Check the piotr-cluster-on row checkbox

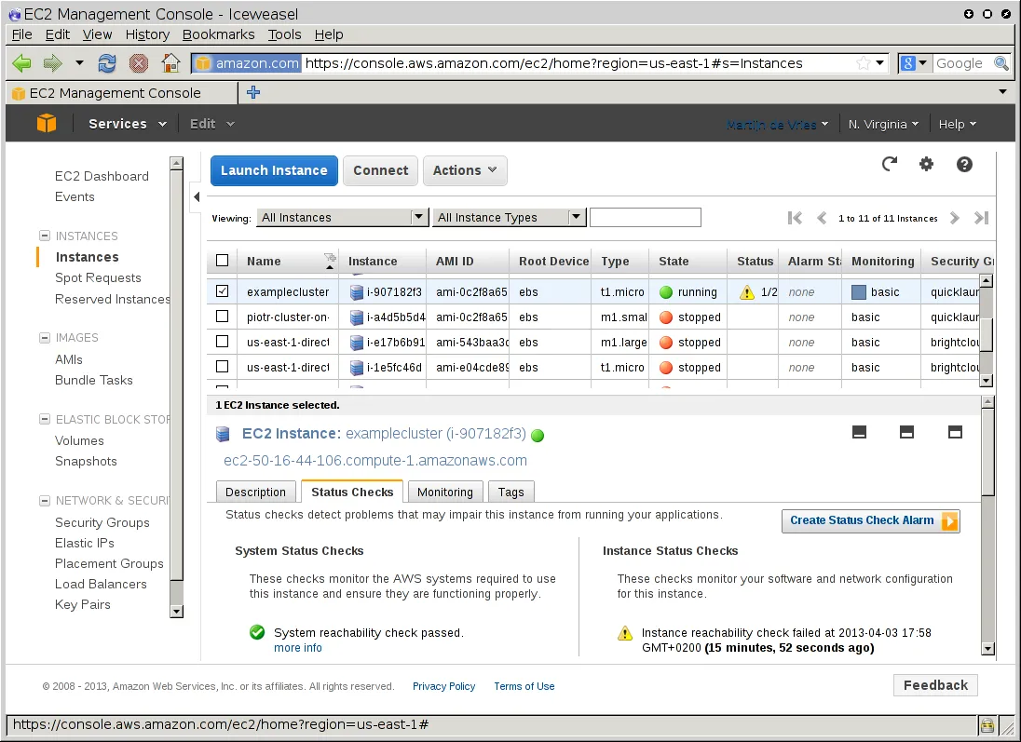(222, 317)
